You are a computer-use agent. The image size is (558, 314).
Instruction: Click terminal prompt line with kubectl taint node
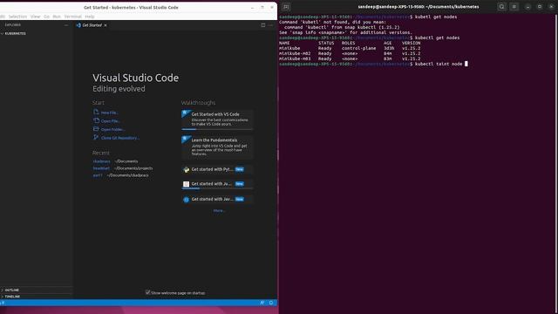click(373, 64)
